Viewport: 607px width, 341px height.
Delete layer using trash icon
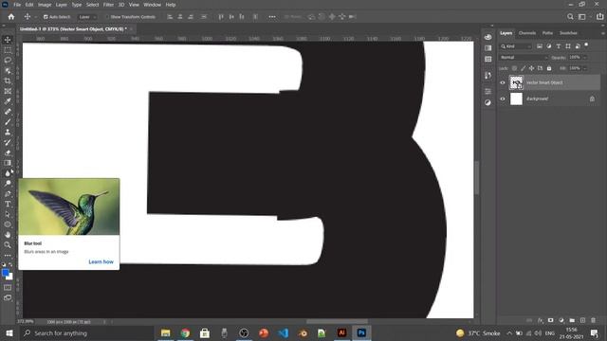(x=593, y=320)
